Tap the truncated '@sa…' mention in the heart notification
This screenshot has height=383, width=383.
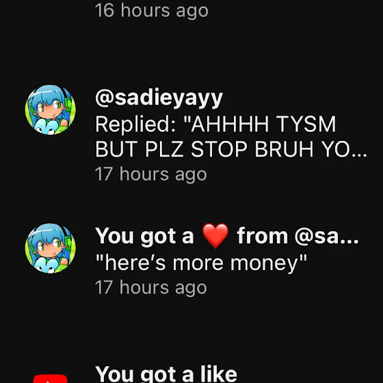point(327,236)
